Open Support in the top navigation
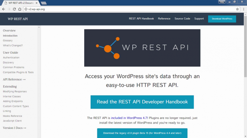 pos(199,19)
